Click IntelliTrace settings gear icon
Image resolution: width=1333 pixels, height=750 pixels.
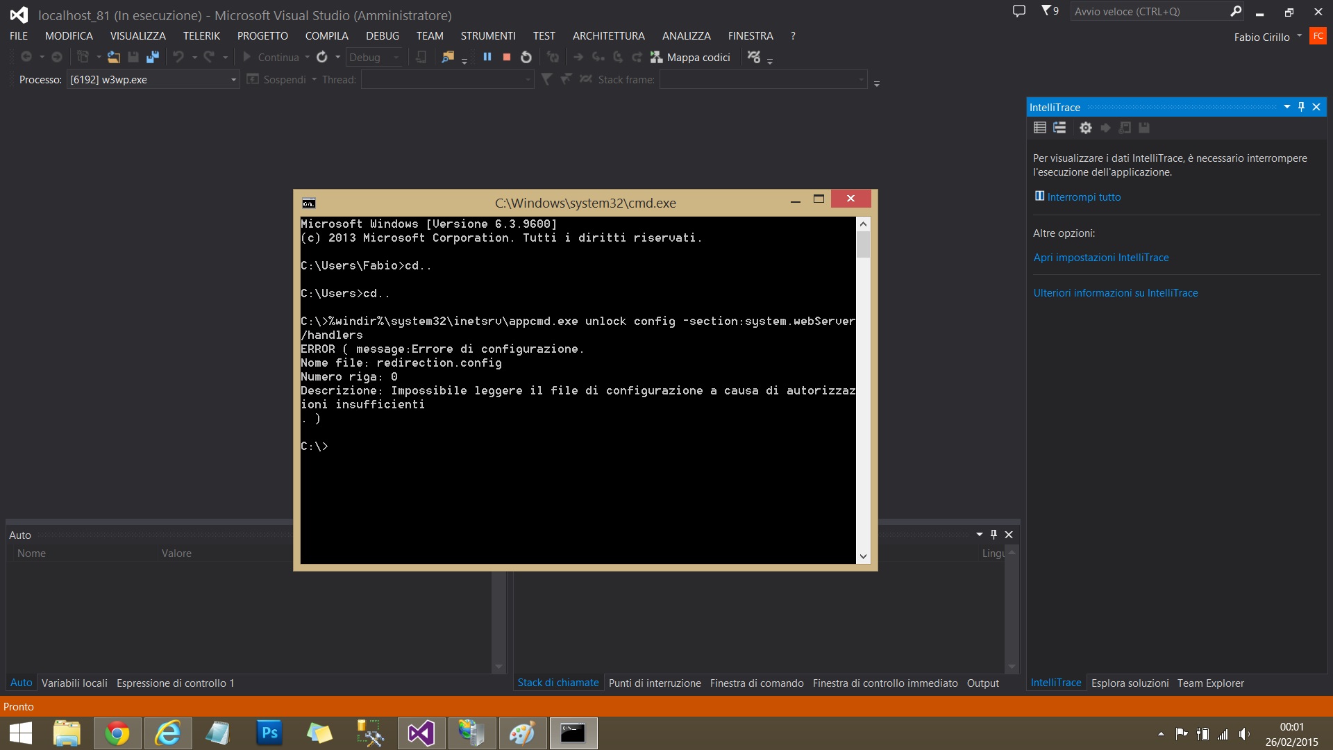pos(1086,128)
